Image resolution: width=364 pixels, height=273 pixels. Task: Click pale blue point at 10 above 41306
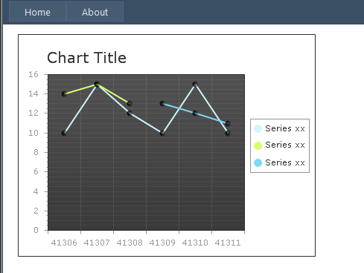click(64, 134)
